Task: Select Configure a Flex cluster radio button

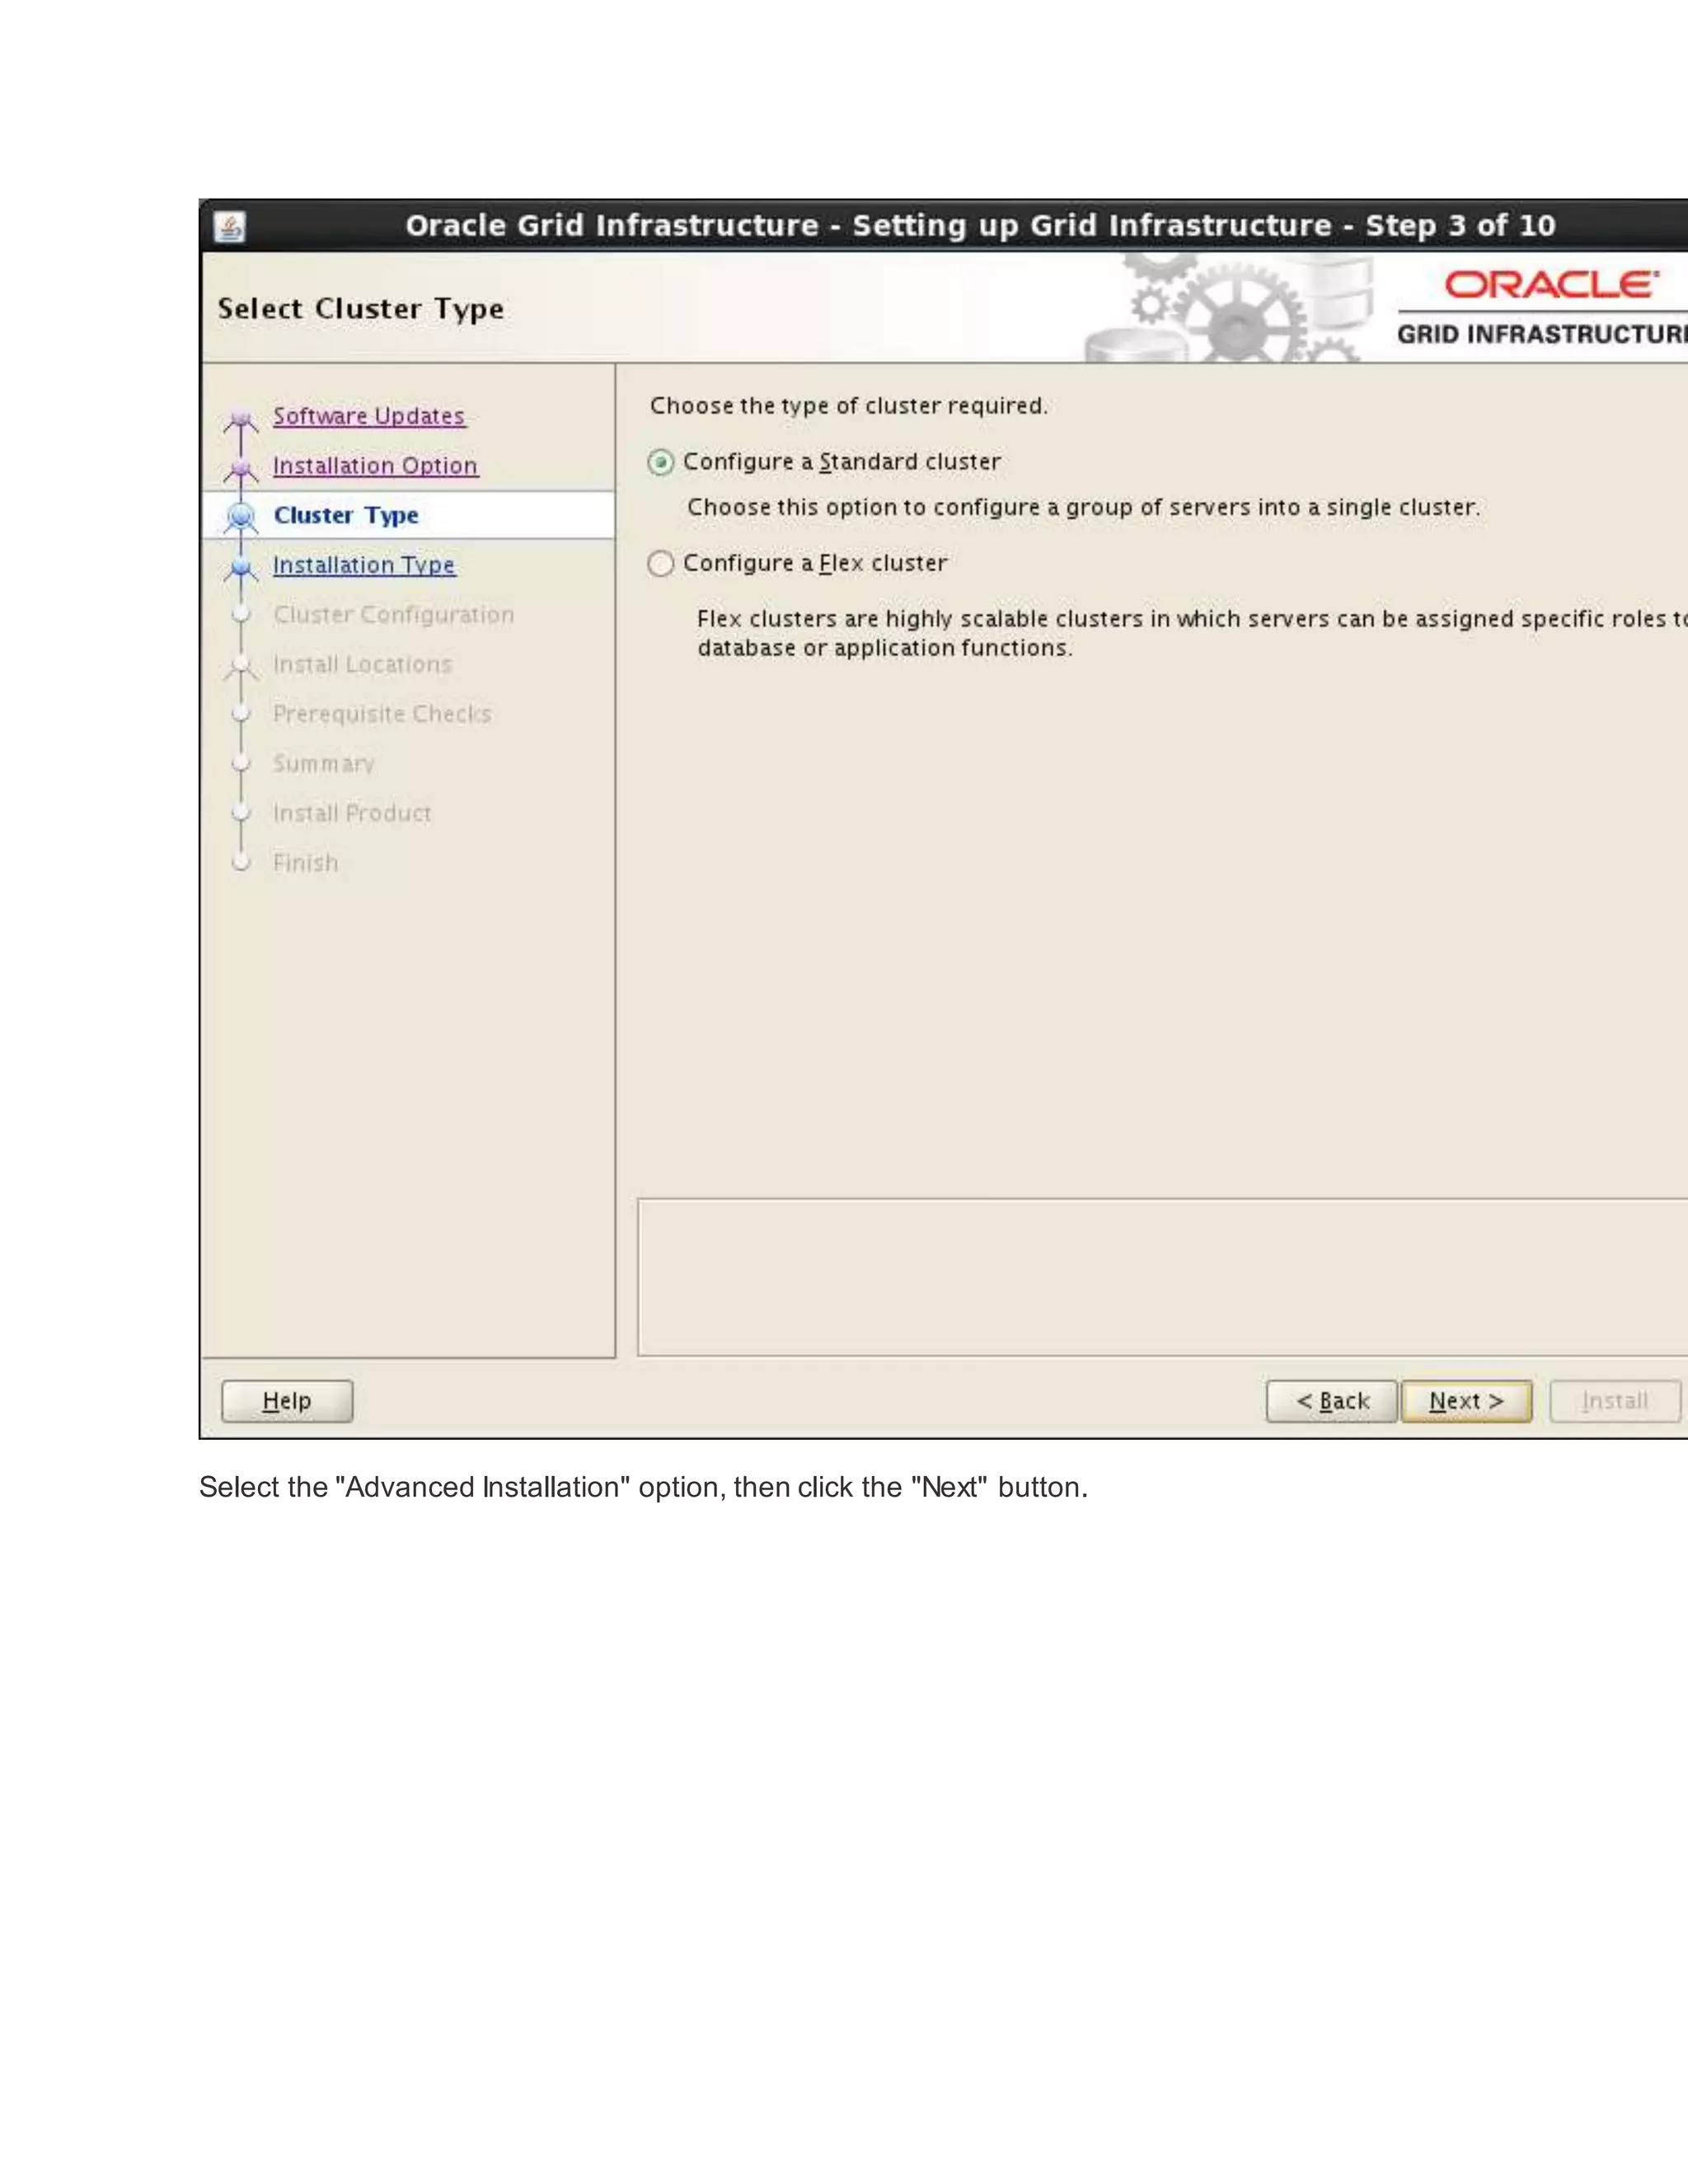Action: coord(660,564)
